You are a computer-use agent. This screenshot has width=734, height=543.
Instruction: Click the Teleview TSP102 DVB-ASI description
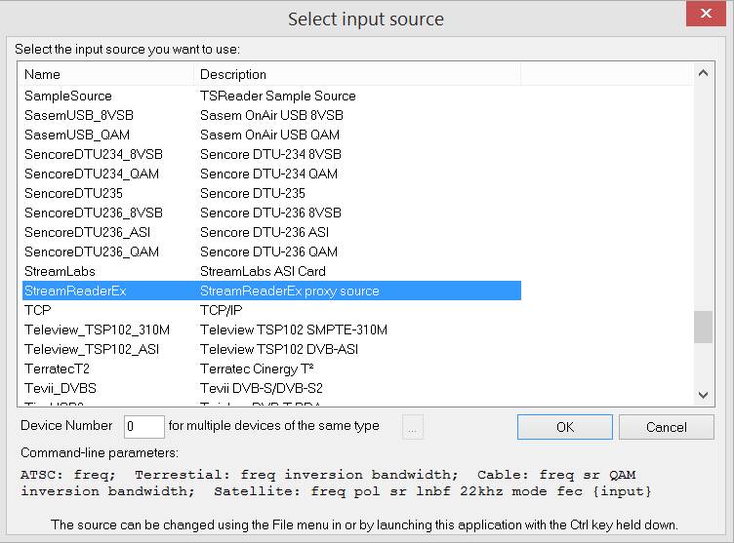(x=279, y=349)
